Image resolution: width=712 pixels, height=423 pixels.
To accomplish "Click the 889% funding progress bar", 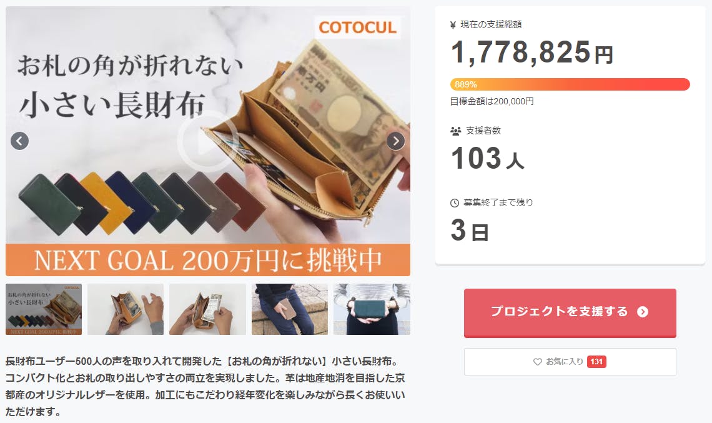I will (570, 84).
